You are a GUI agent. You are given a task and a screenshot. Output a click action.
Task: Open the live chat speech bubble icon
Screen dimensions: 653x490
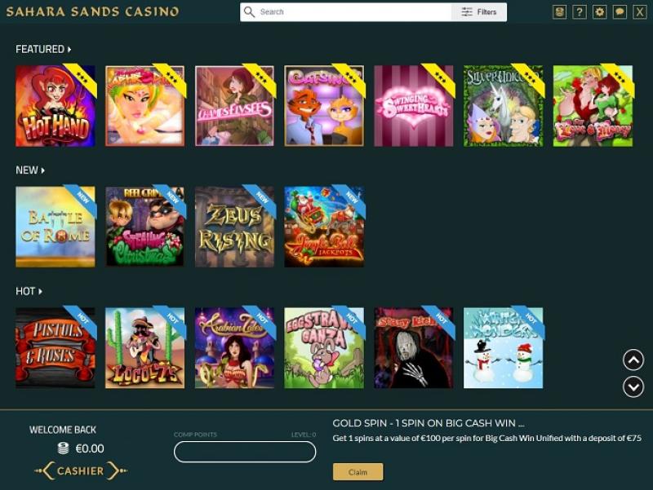(x=620, y=11)
